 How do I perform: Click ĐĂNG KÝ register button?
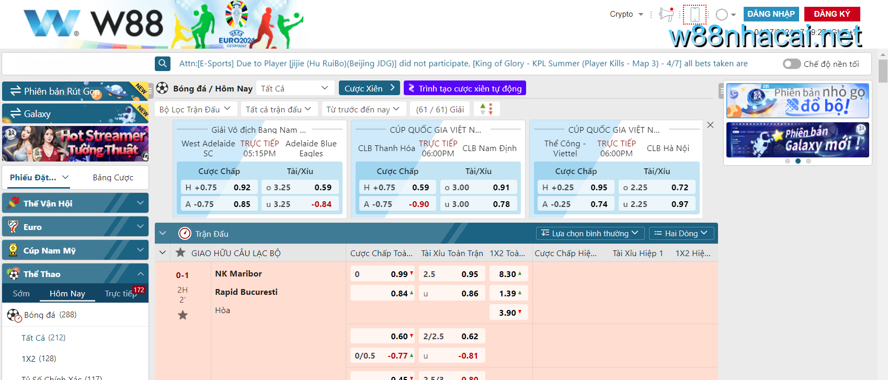(x=832, y=14)
